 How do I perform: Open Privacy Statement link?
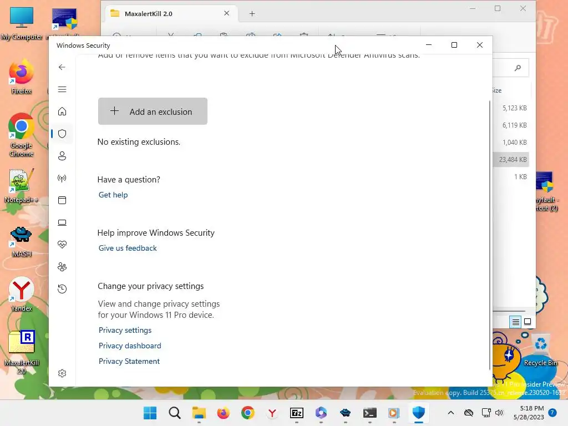(129, 362)
